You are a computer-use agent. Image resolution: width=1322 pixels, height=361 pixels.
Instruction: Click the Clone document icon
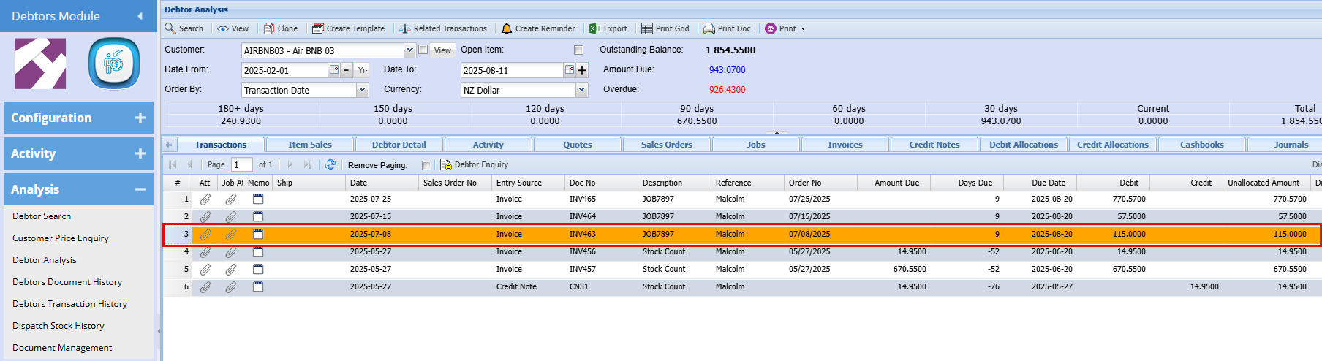(x=269, y=28)
